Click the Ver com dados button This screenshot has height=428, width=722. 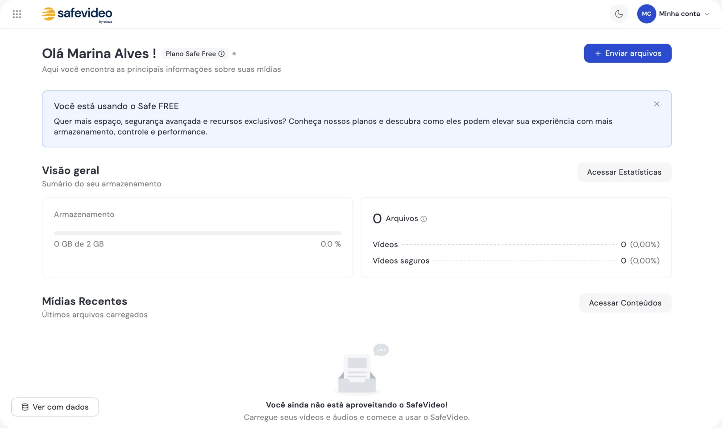pos(55,407)
